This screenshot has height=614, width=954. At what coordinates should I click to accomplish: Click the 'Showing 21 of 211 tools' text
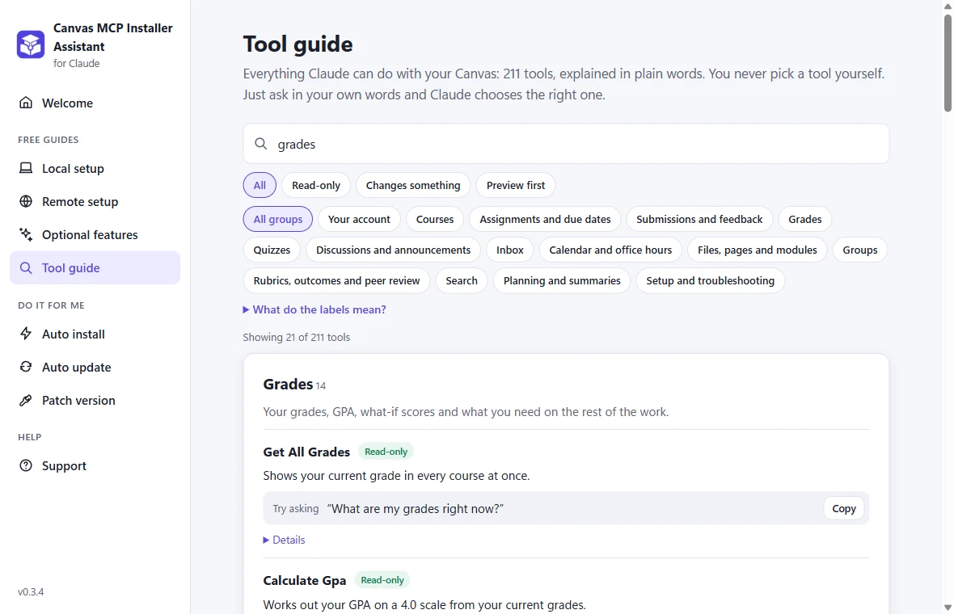click(x=296, y=337)
